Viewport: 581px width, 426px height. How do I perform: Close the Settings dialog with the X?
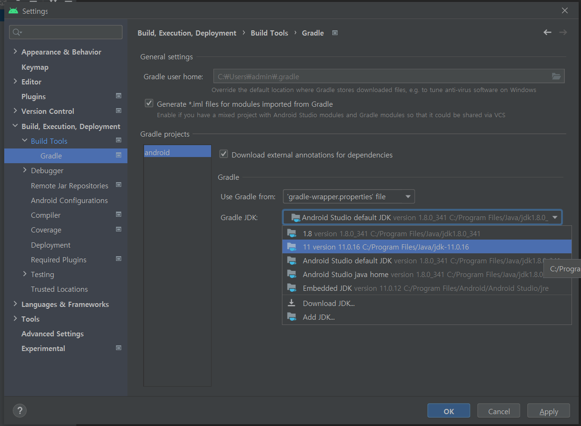pyautogui.click(x=565, y=10)
